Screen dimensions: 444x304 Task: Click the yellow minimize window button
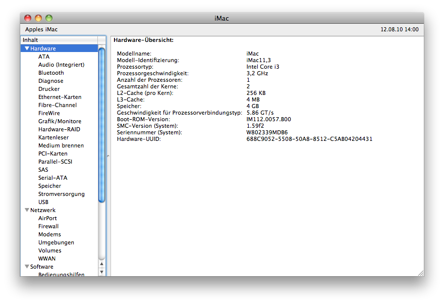(38, 18)
